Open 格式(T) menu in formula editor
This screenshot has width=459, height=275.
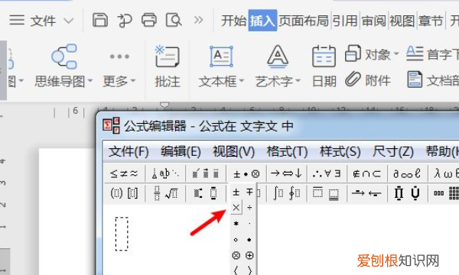pyautogui.click(x=287, y=152)
